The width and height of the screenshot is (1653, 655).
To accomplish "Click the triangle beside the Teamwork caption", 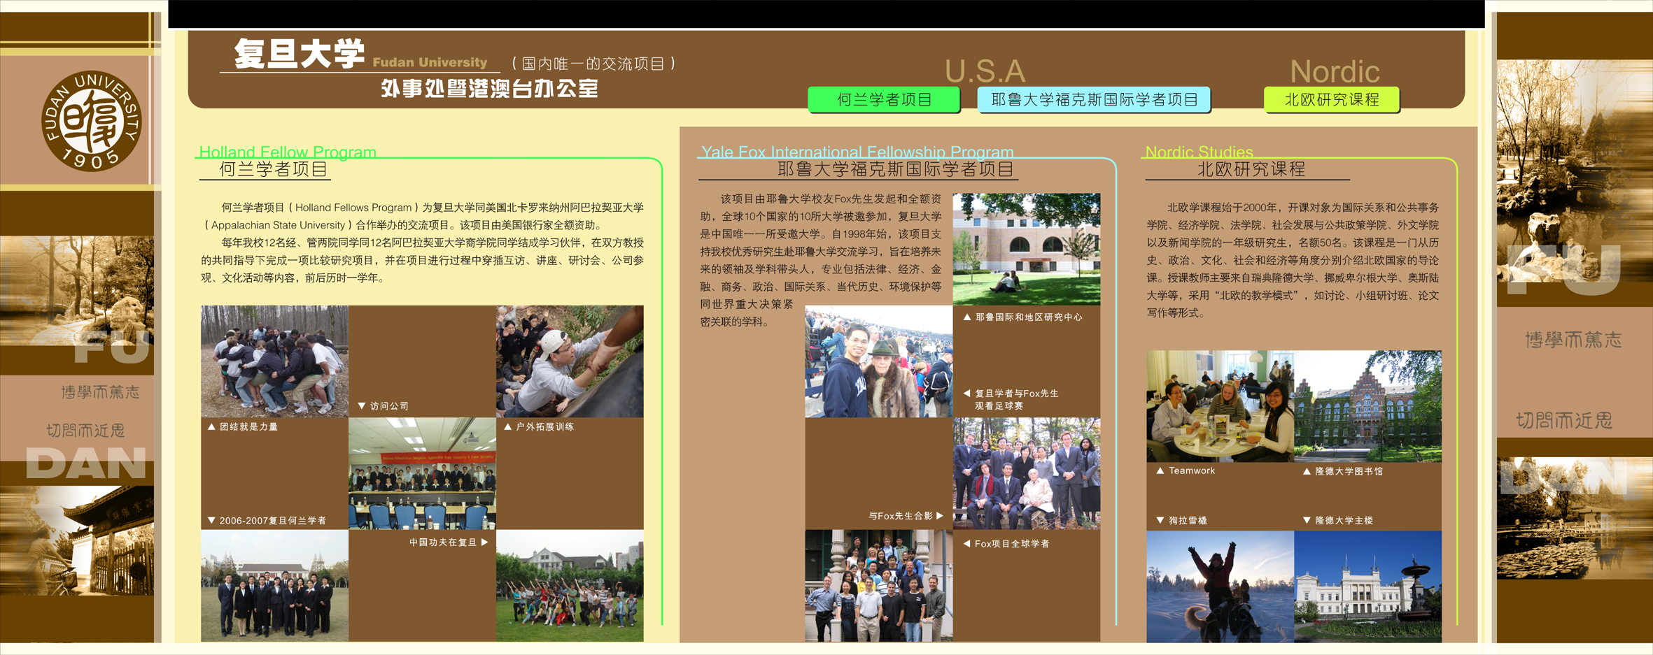I will (x=1160, y=471).
